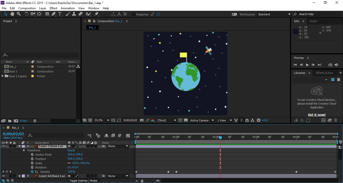The image size is (343, 183).
Task: Open the Effect menu
Action: pos(53,8)
